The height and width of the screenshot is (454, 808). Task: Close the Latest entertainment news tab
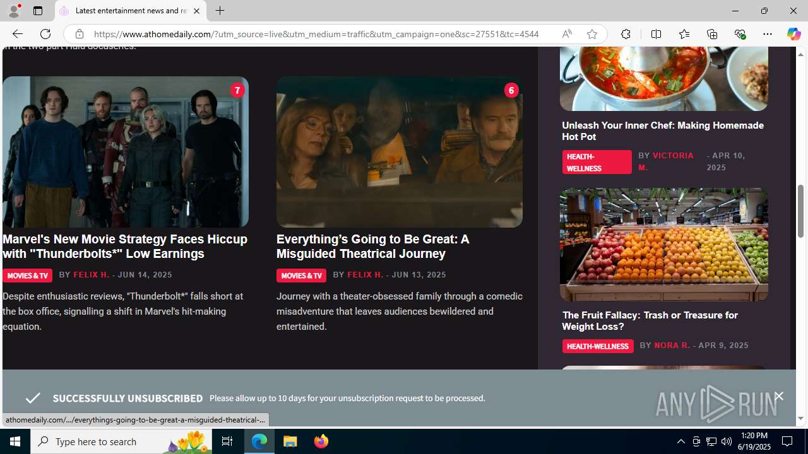coord(196,11)
